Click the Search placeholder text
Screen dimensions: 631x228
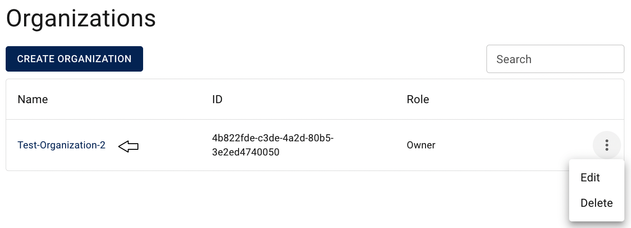(x=514, y=59)
